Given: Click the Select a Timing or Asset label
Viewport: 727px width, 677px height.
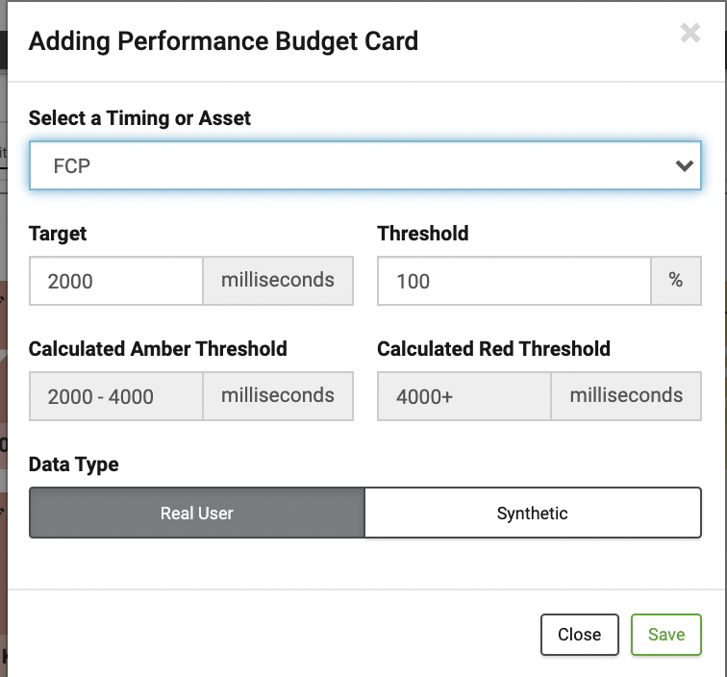Looking at the screenshot, I should tap(139, 117).
